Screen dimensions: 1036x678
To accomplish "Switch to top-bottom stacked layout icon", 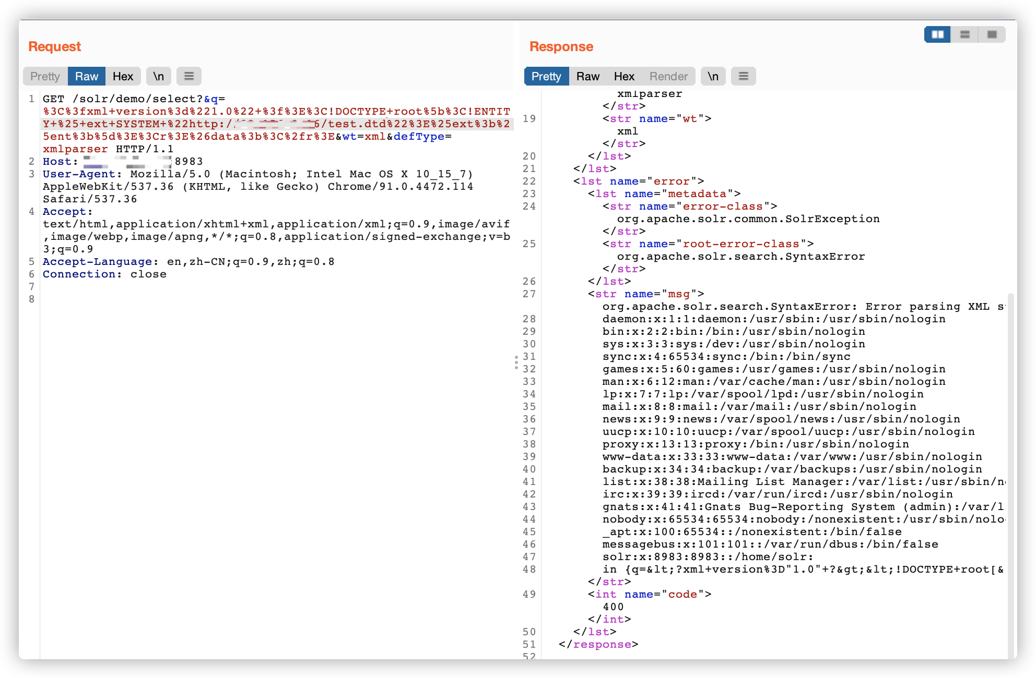I will (965, 34).
